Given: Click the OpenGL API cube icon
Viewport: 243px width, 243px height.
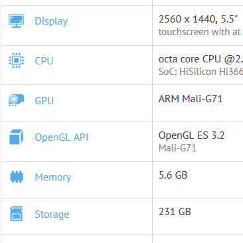Looking at the screenshot, I should 16,137.
